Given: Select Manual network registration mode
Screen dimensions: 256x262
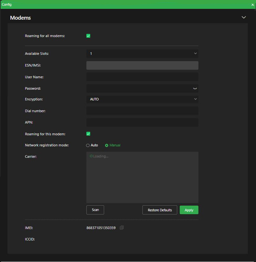Looking at the screenshot, I should [107, 145].
